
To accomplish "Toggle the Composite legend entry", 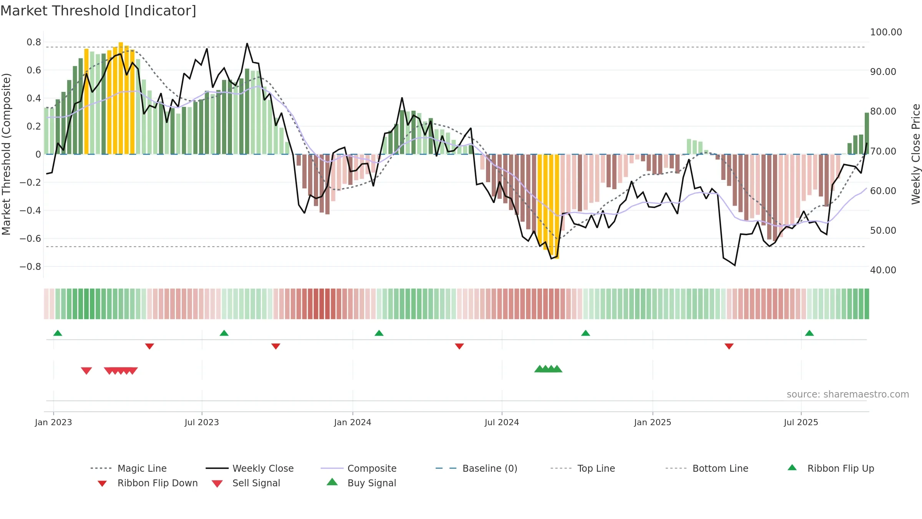I will 358,468.
